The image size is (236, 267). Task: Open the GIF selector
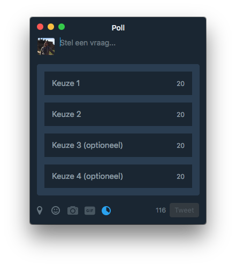[90, 211]
